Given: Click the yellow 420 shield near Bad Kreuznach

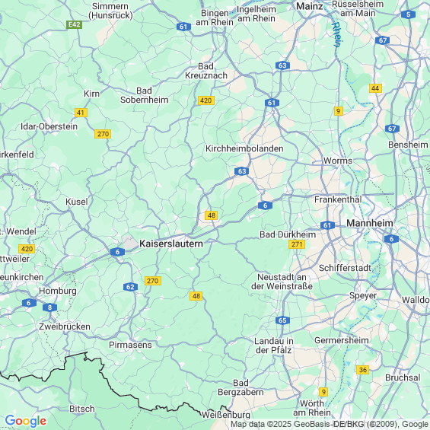Looking at the screenshot, I should tap(206, 100).
